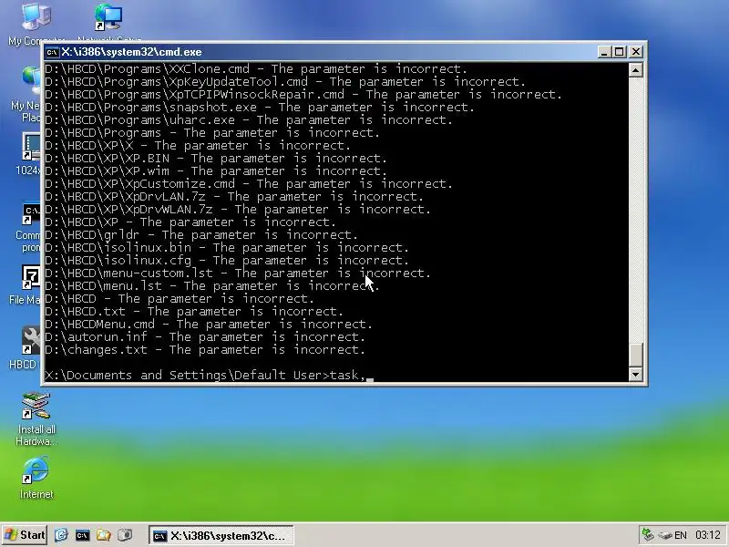Viewport: 729px width, 547px height.
Task: Click the isolinux.bin output line
Action: click(x=227, y=247)
